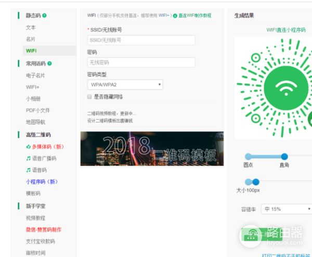
Task: Open the 直连WIFI制作教程 link
Action: tap(195, 16)
